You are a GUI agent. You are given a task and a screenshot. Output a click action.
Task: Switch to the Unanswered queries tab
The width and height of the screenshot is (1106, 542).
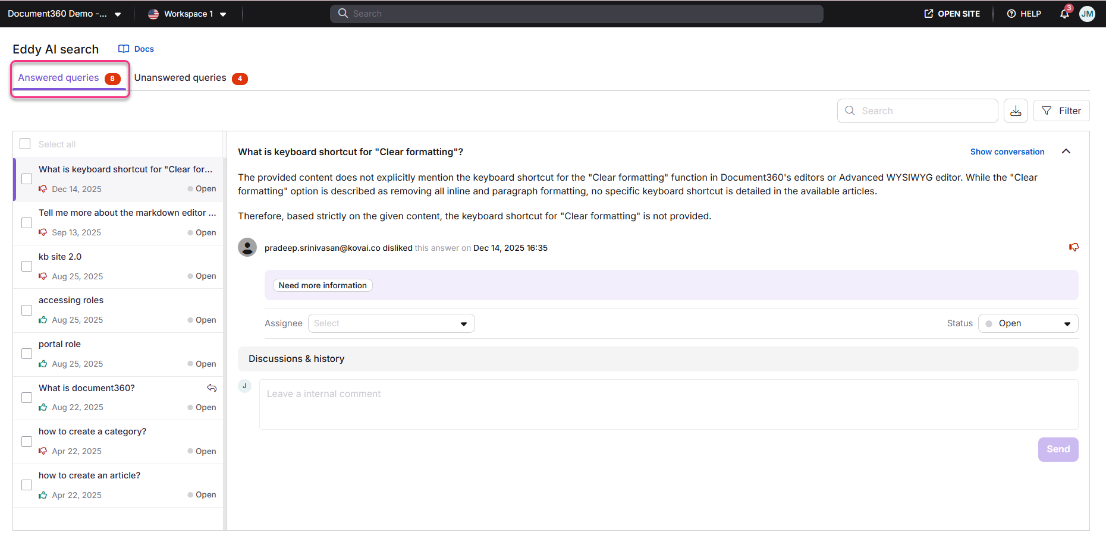coord(180,77)
